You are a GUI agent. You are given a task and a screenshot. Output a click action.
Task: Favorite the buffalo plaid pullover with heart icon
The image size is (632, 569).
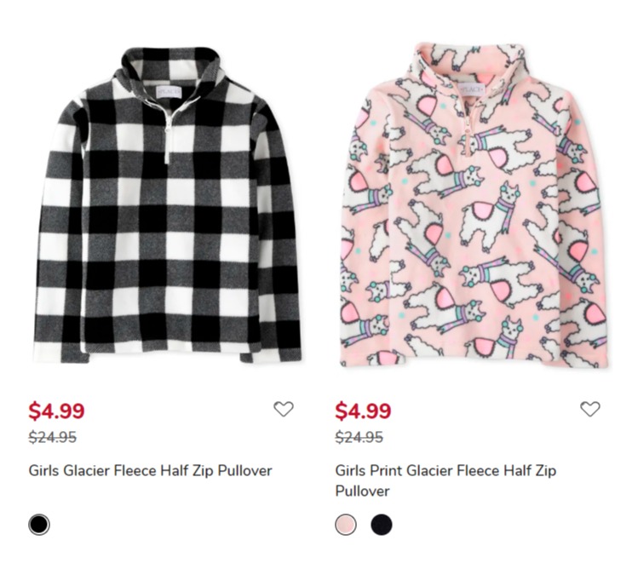[284, 409]
